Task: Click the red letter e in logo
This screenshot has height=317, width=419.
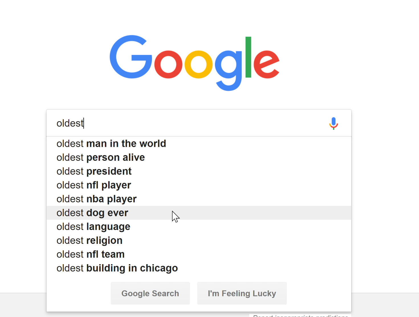Action: click(x=266, y=64)
